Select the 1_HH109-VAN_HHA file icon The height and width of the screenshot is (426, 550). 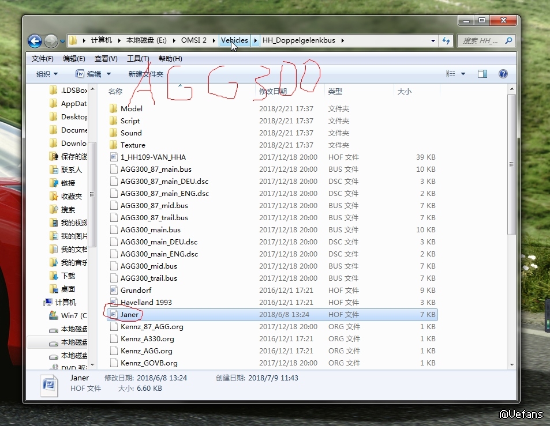point(113,157)
